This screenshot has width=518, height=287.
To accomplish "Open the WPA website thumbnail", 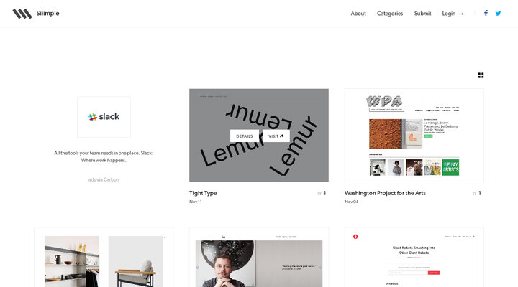I will (x=414, y=135).
